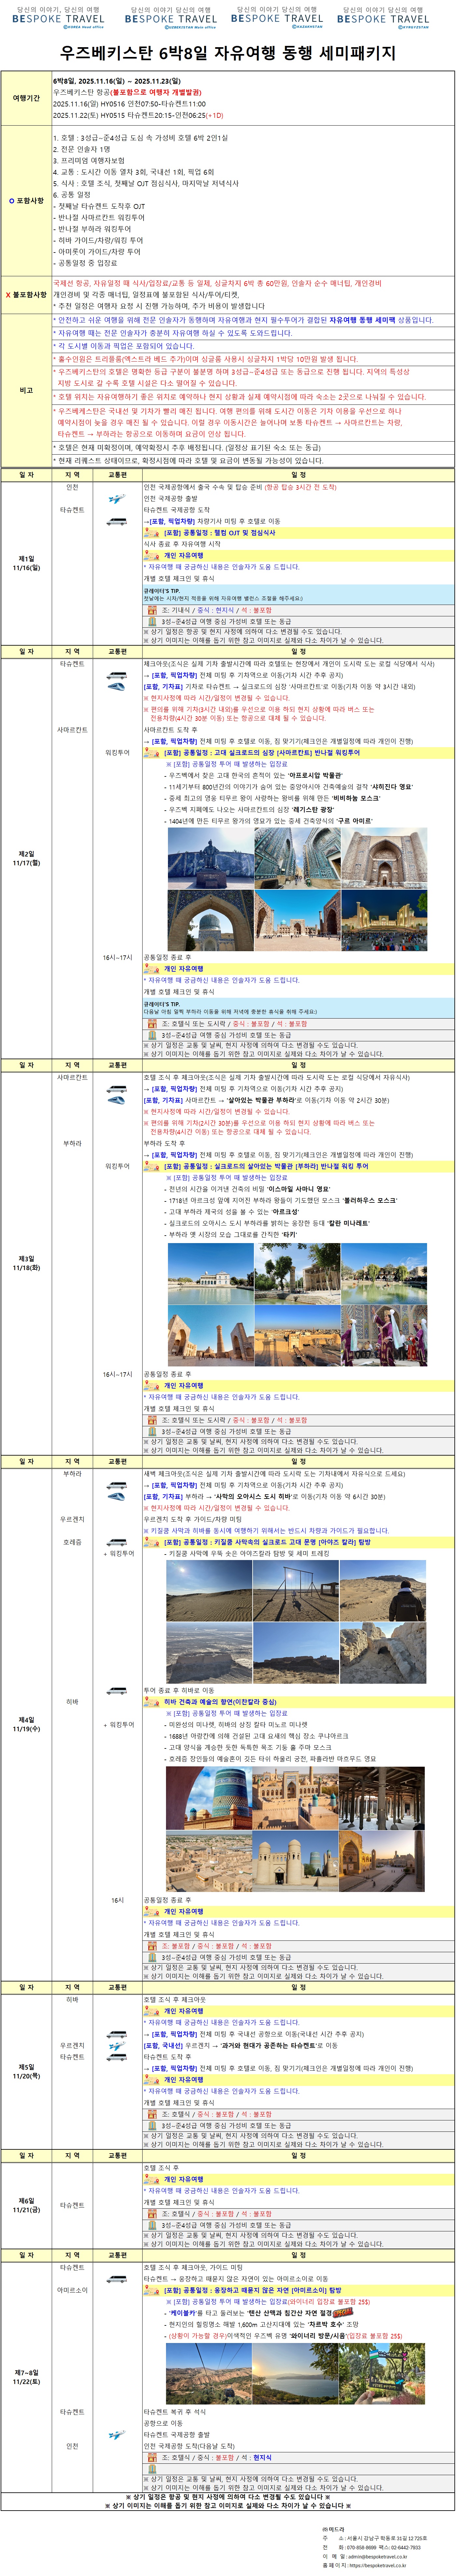
Task: Click the bed icon on Day 1 hotel line
Action: point(151,621)
